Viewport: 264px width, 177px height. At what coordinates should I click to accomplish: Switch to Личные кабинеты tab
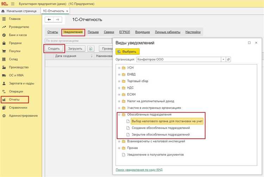tap(168, 32)
